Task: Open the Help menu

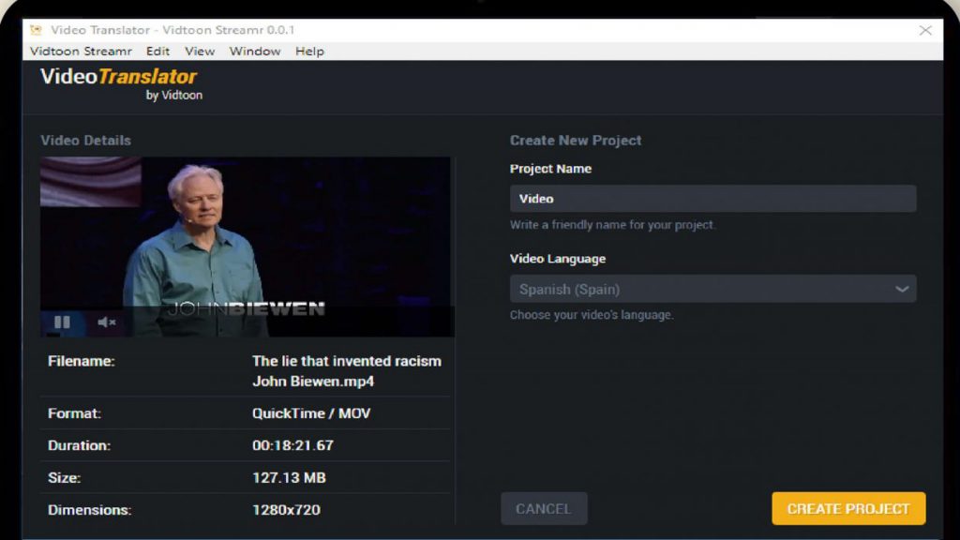Action: coord(309,52)
